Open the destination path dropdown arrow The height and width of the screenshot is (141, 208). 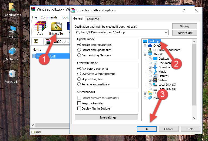pos(166,32)
